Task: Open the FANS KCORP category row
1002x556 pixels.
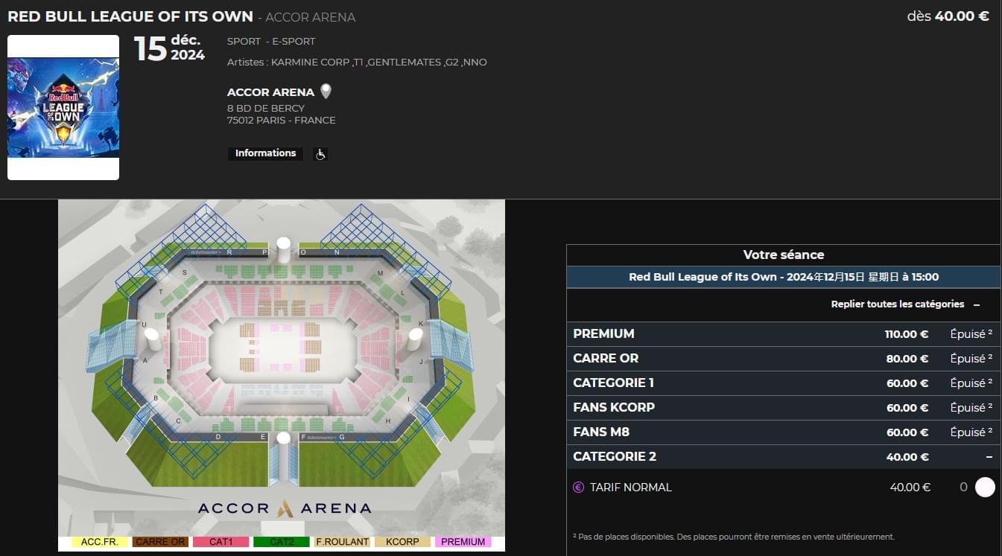Action: coord(784,408)
